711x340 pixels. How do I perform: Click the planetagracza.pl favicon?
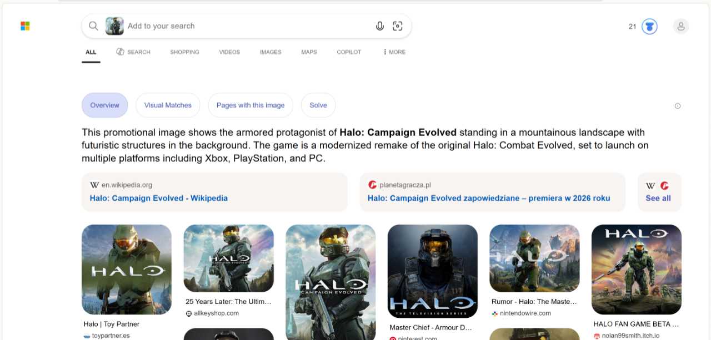372,185
